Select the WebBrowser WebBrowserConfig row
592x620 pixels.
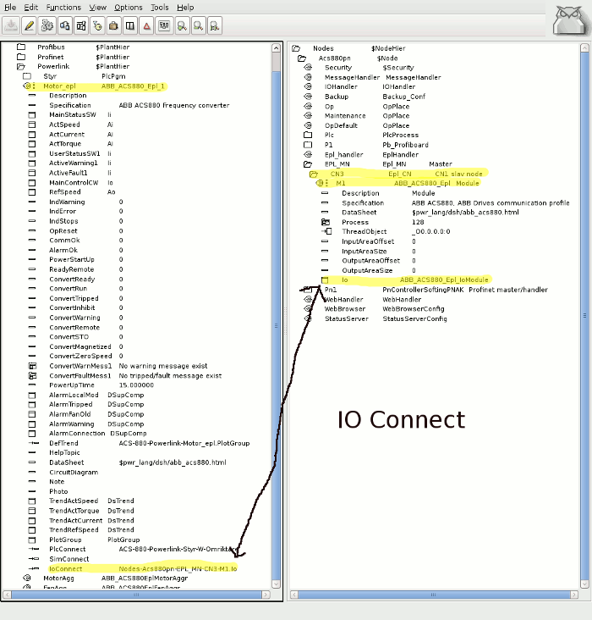374,309
